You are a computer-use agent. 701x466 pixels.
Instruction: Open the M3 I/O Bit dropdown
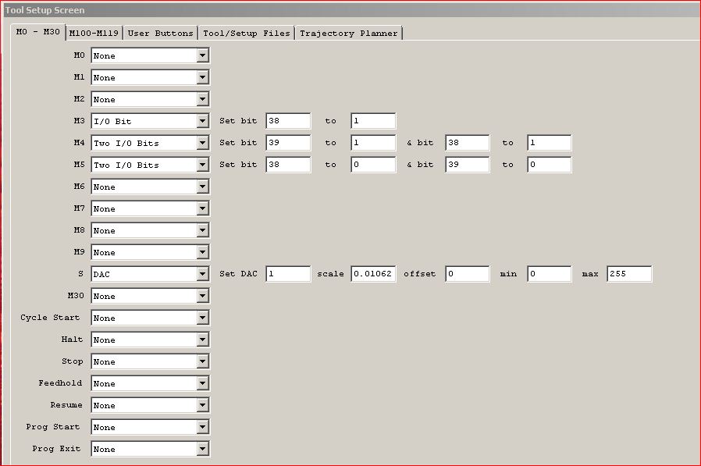click(202, 122)
